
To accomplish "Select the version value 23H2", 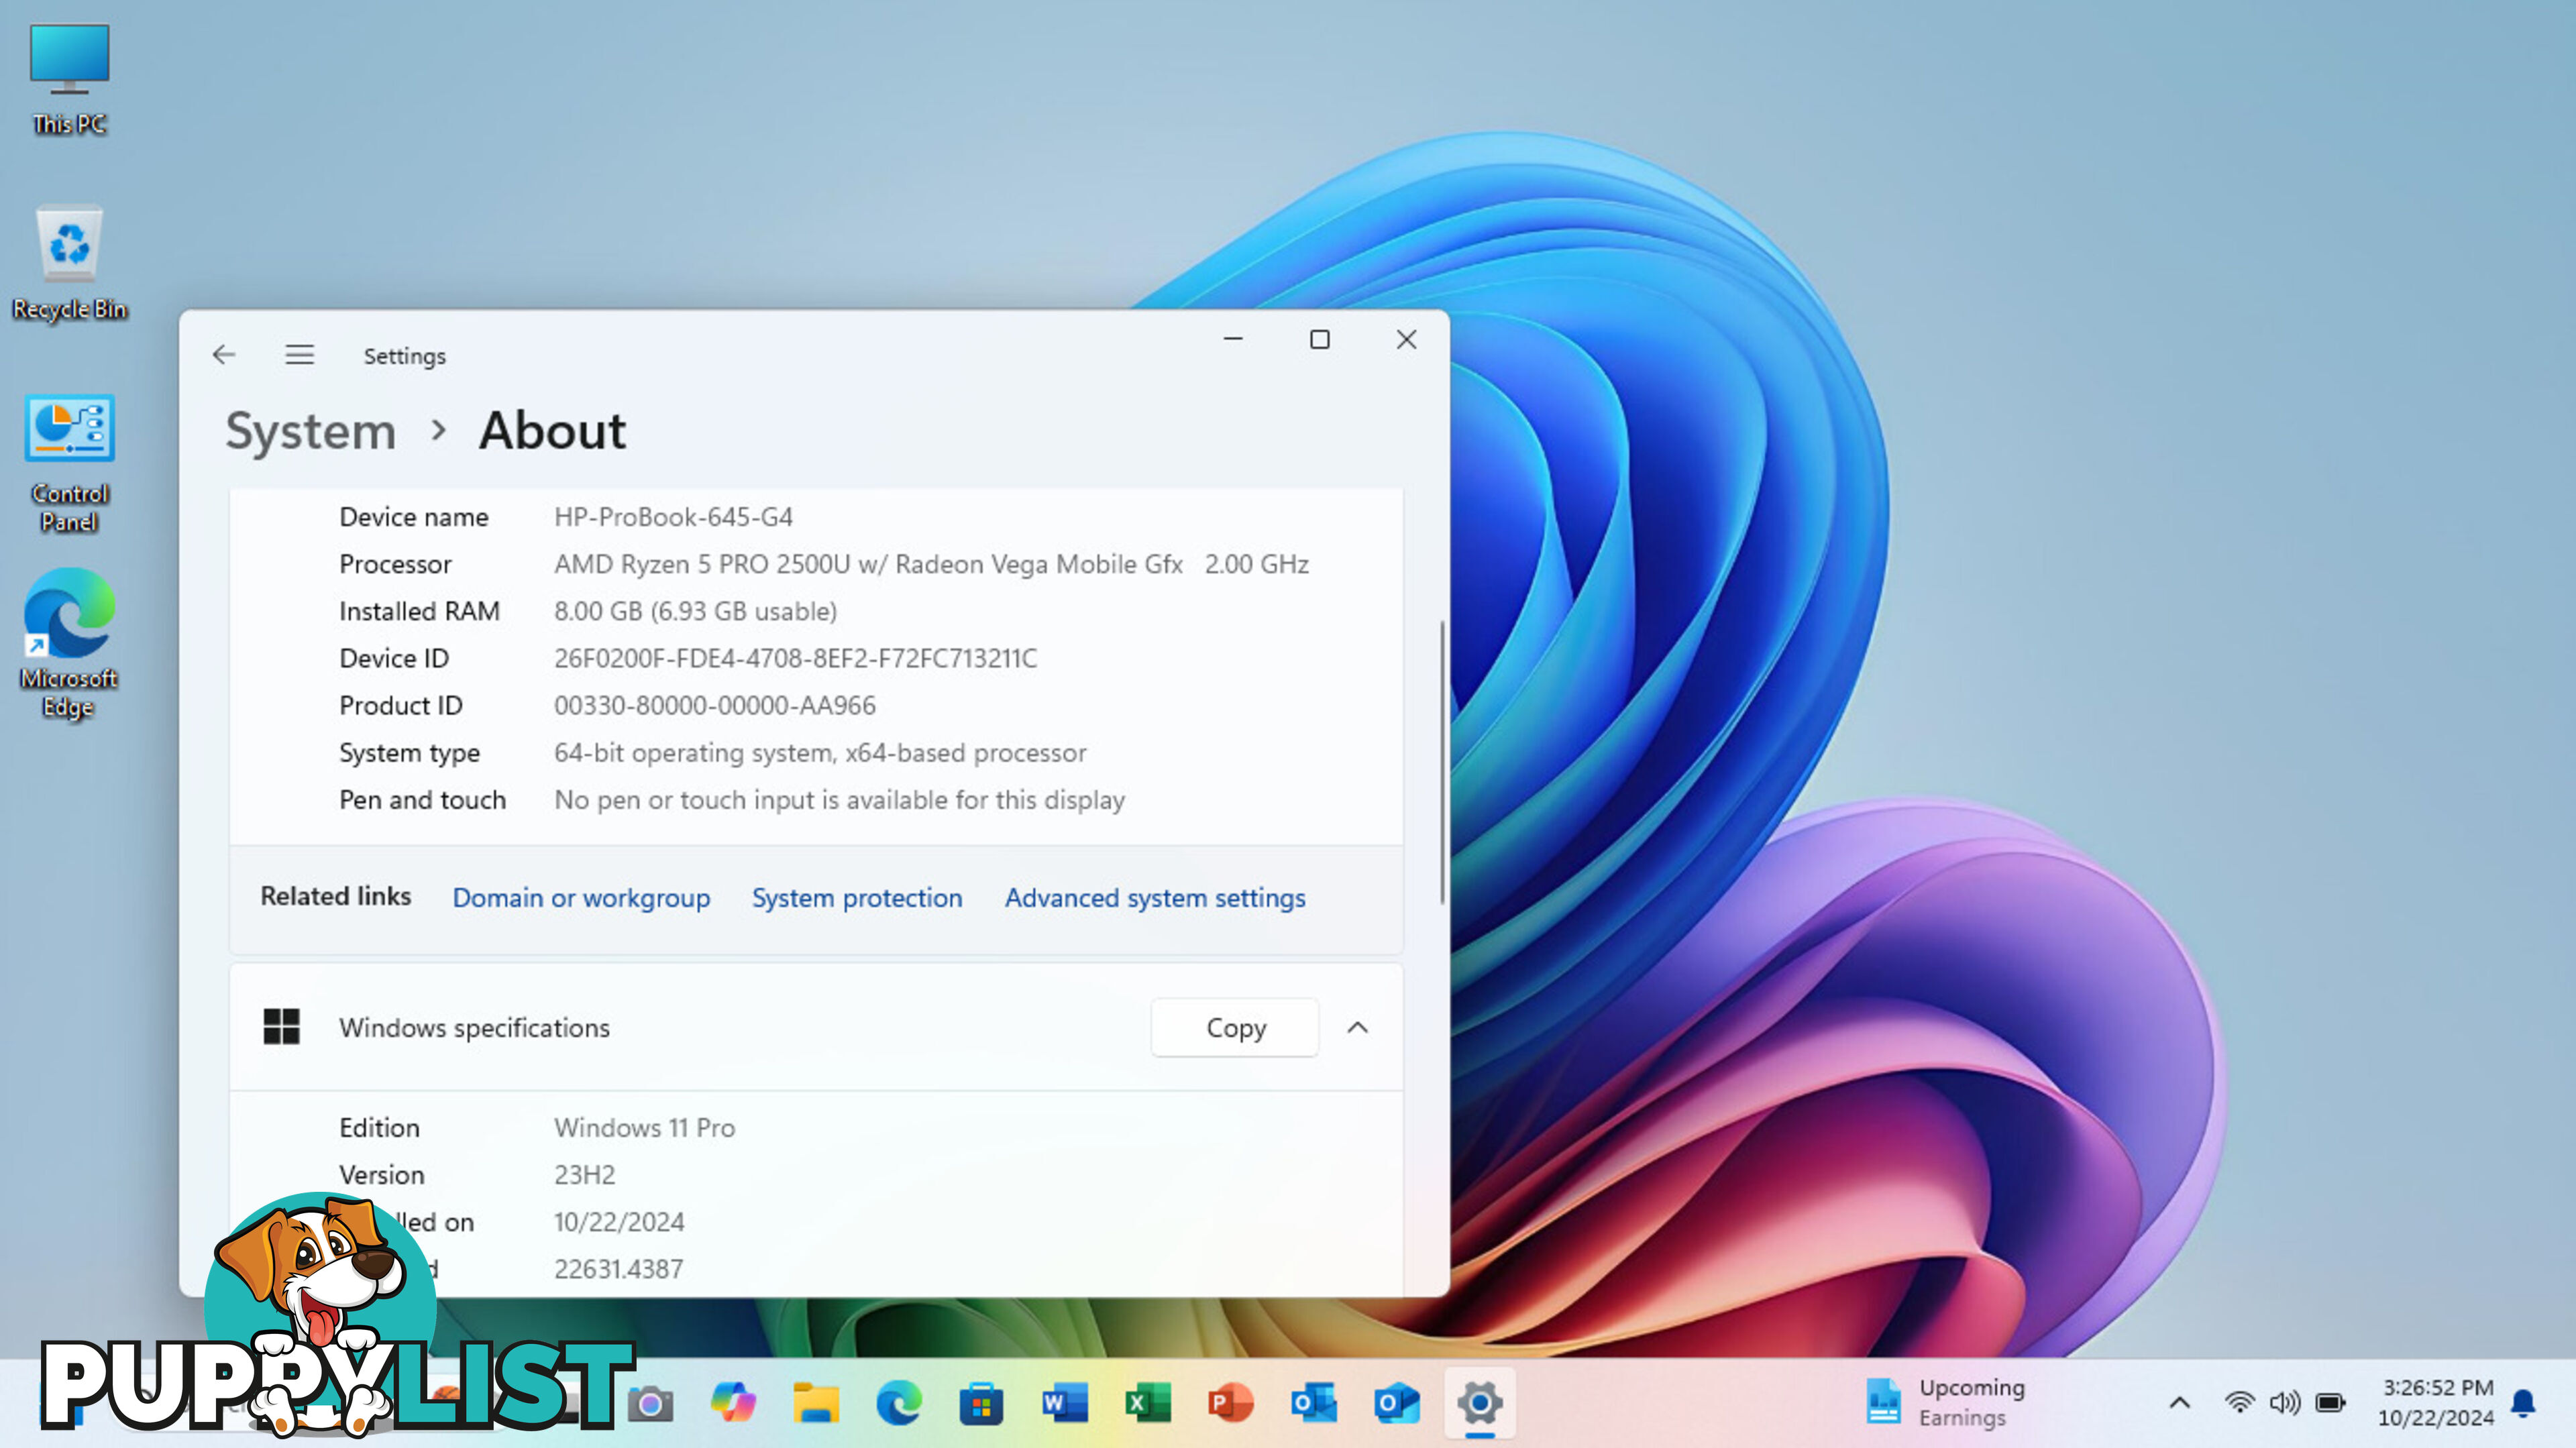I will click(x=584, y=1174).
